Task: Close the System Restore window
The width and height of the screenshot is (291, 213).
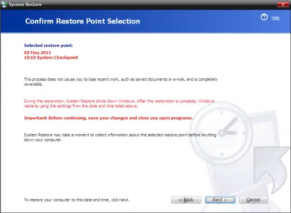Action: [283, 4]
